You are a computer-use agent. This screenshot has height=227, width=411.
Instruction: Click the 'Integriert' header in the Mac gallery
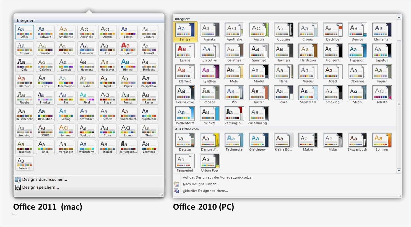26,20
